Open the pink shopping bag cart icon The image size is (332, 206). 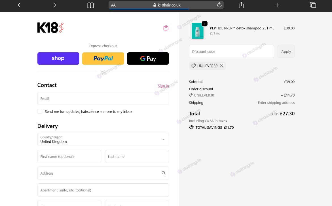(166, 28)
